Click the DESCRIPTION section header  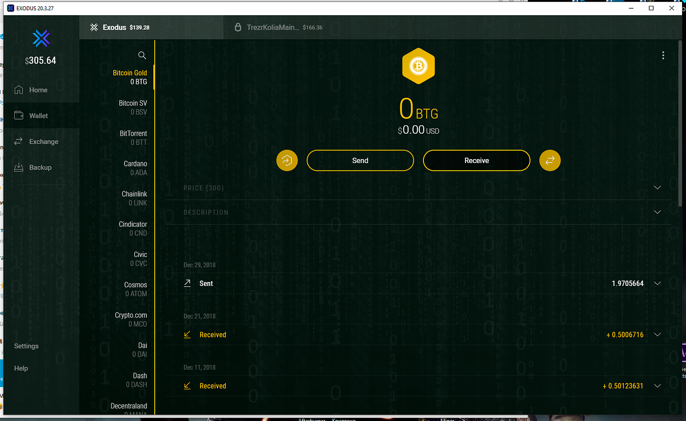tap(206, 212)
